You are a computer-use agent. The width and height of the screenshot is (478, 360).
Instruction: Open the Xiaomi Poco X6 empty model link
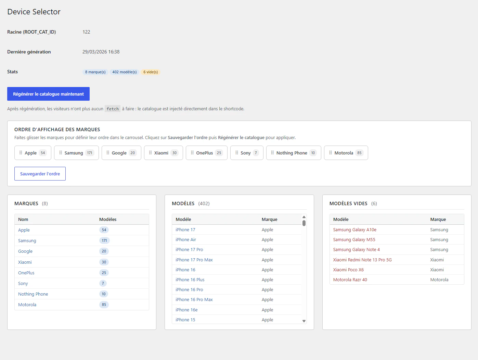(348, 270)
